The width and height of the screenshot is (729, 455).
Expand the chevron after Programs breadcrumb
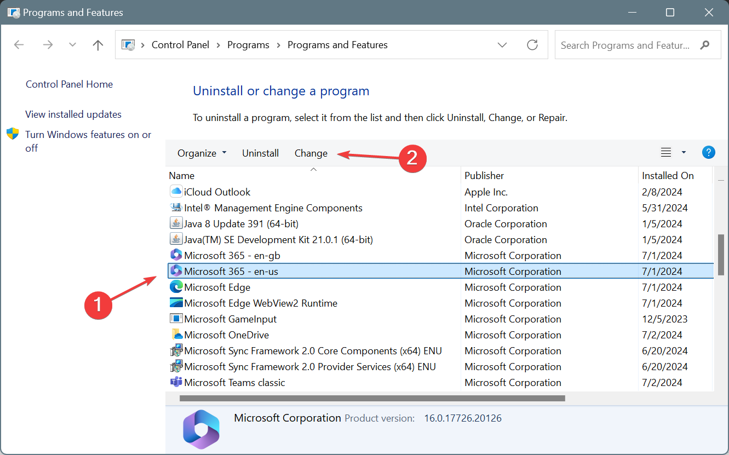pyautogui.click(x=278, y=45)
